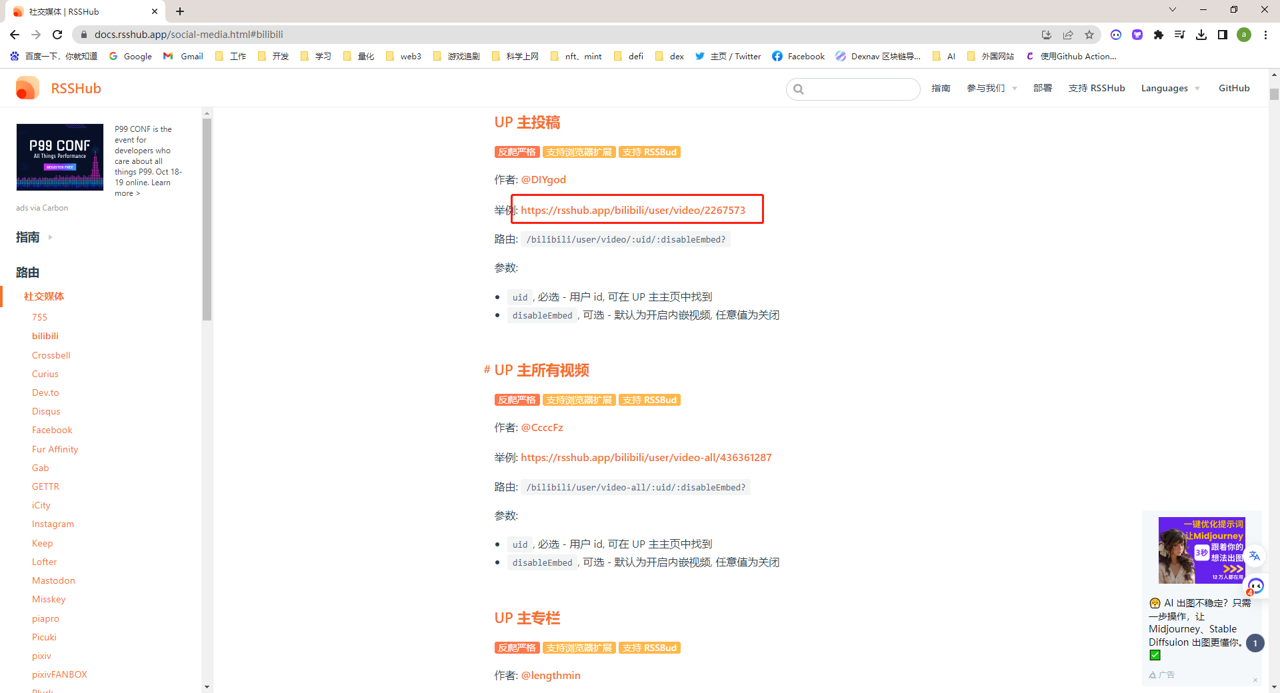Click the RSSHub site title
This screenshot has width=1280, height=693.
(76, 88)
